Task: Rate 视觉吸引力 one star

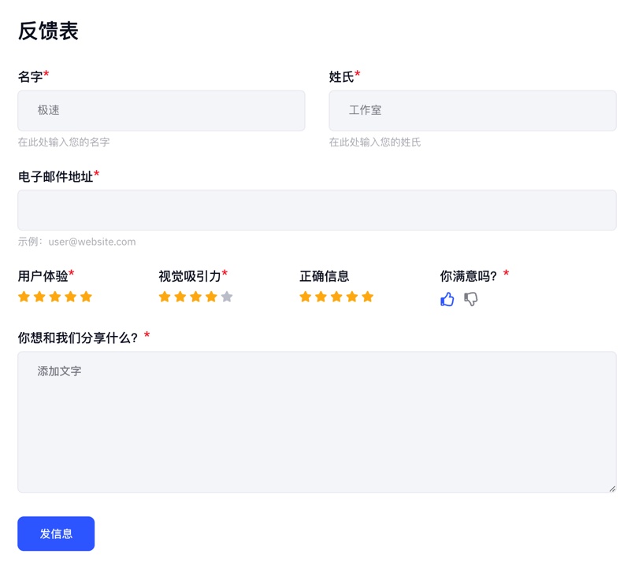Action: click(x=165, y=297)
